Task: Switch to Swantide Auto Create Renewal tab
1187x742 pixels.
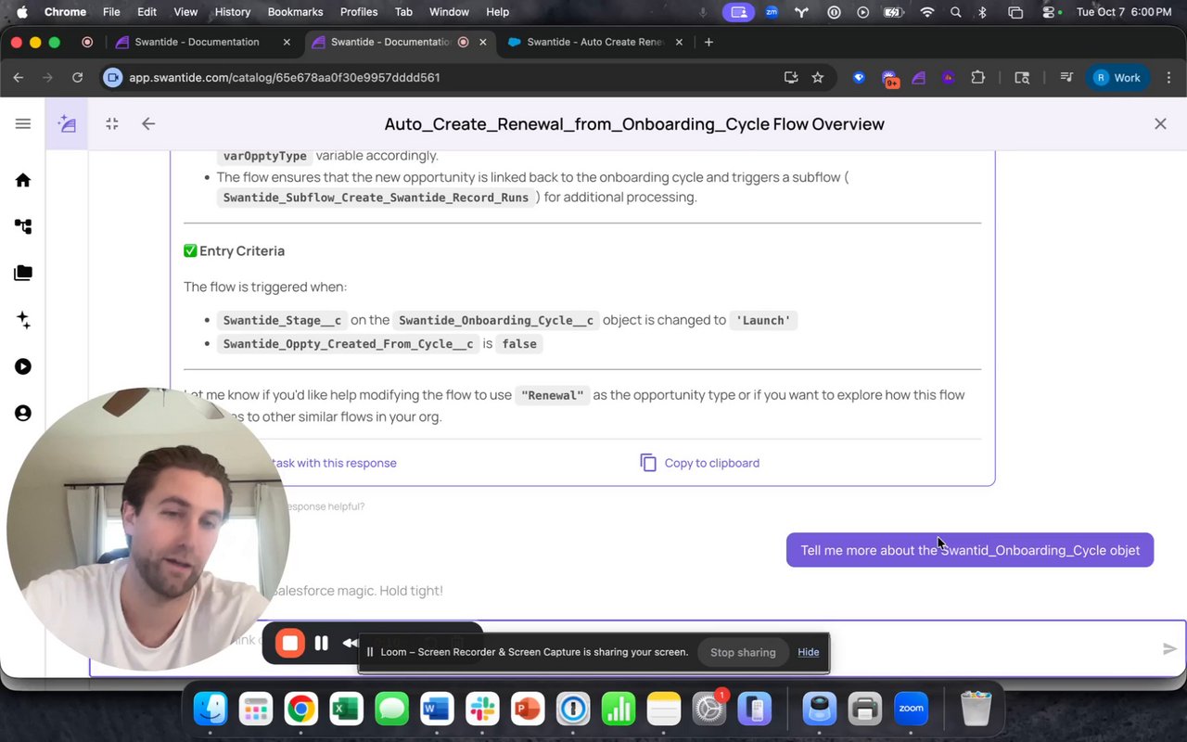Action: (594, 42)
